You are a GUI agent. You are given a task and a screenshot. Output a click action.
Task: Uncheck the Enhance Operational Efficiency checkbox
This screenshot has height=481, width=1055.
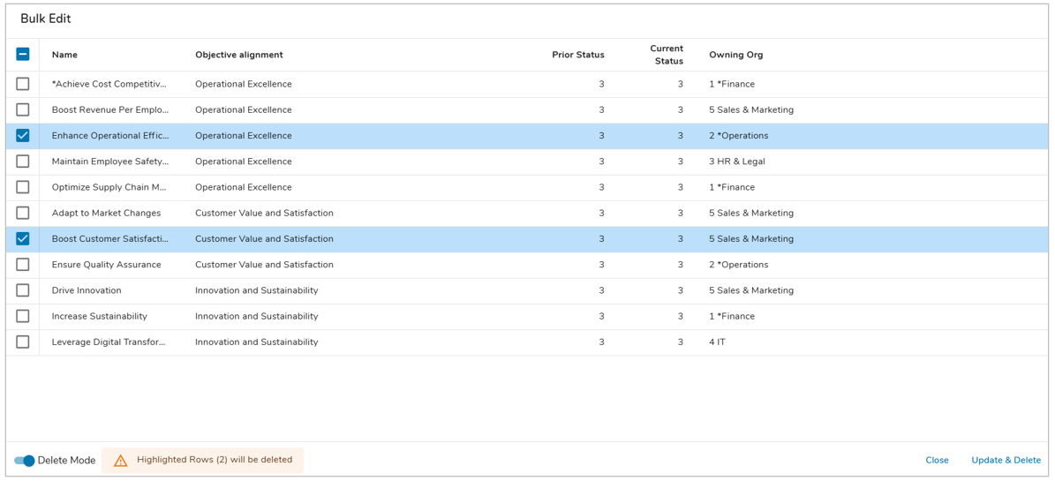23,136
